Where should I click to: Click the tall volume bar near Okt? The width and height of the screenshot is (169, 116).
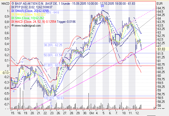pos(89,101)
